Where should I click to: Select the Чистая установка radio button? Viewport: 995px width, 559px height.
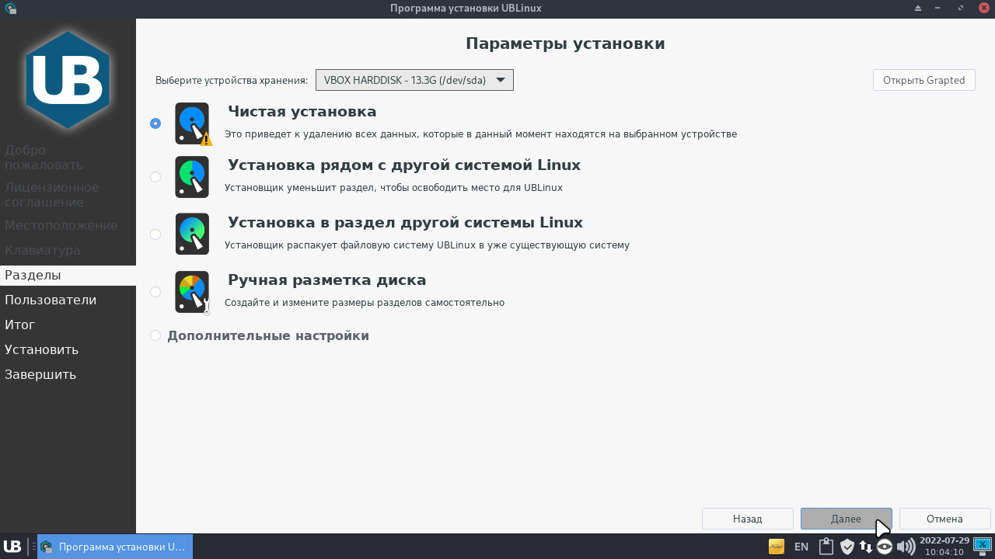(x=155, y=123)
